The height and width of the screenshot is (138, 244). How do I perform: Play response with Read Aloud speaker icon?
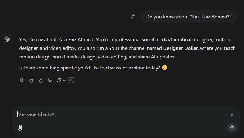tap(23, 80)
